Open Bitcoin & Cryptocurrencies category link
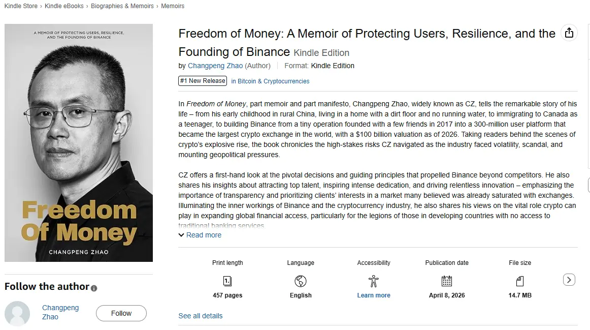The width and height of the screenshot is (590, 330). point(270,81)
